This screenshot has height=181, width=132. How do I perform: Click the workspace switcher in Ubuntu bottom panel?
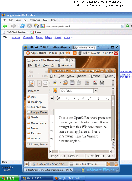tap(110, 164)
